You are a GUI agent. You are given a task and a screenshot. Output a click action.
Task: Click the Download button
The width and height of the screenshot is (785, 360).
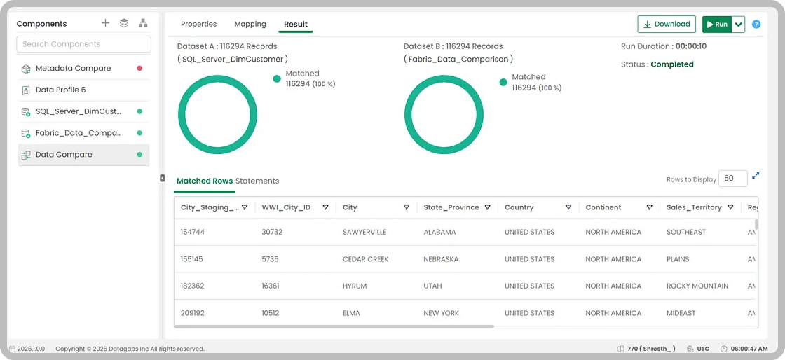pos(667,24)
